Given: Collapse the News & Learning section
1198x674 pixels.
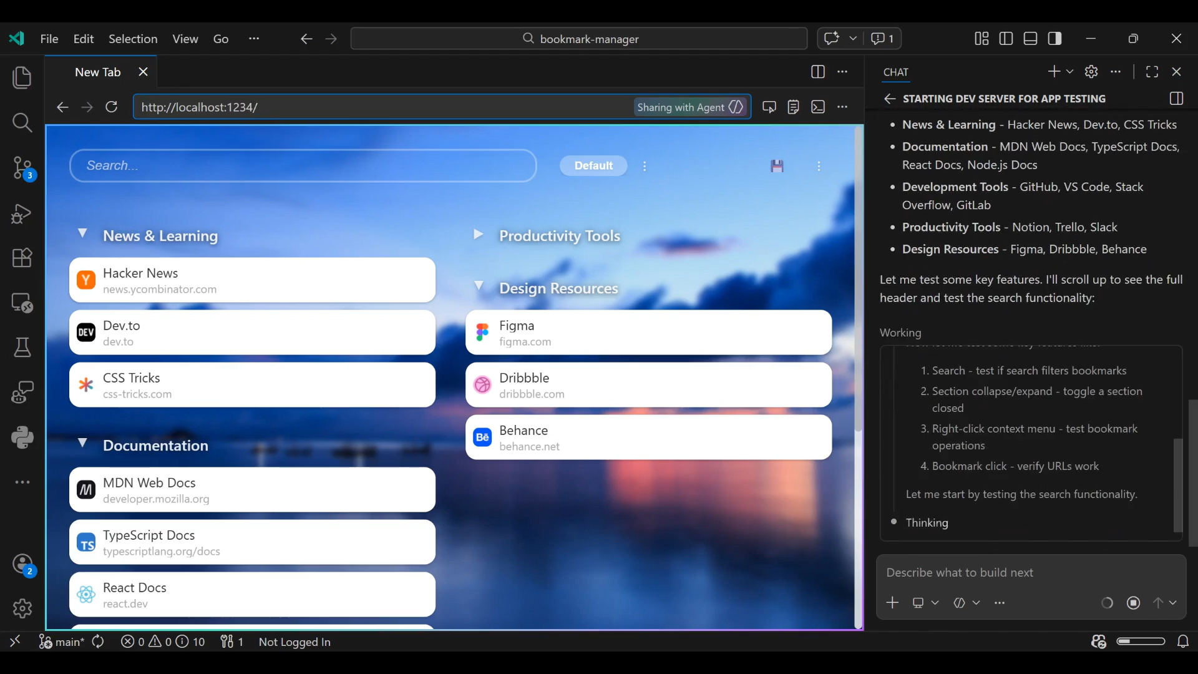Looking at the screenshot, I should [82, 234].
